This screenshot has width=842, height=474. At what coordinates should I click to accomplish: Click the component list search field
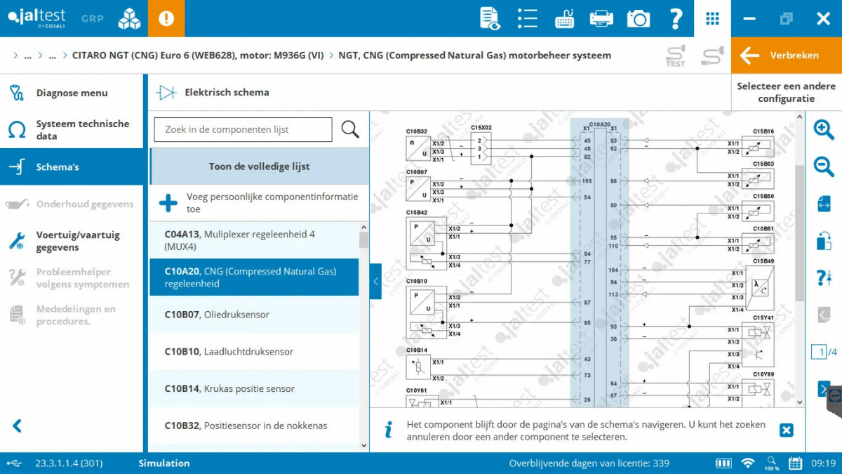click(x=243, y=129)
